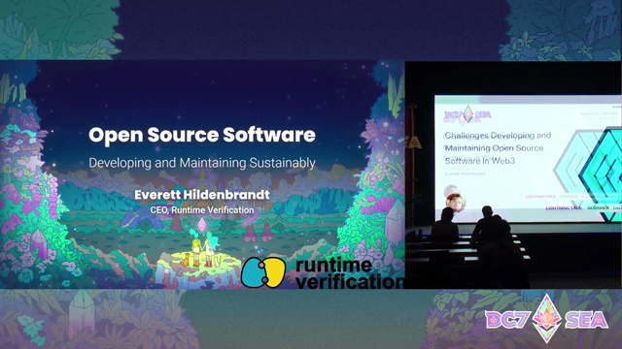Click the "runtime verification" wordmark text
The width and height of the screenshot is (622, 349).
pyautogui.click(x=349, y=273)
